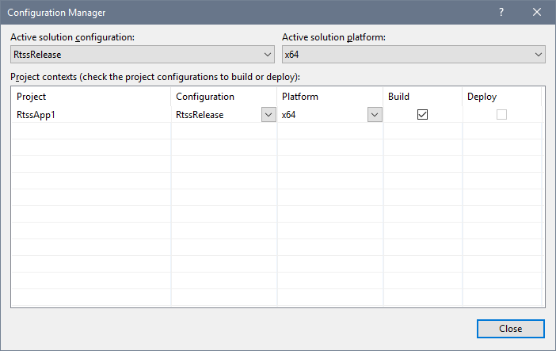This screenshot has width=556, height=351.
Task: Click the Configuration Manager title bar text
Action: [x=55, y=13]
